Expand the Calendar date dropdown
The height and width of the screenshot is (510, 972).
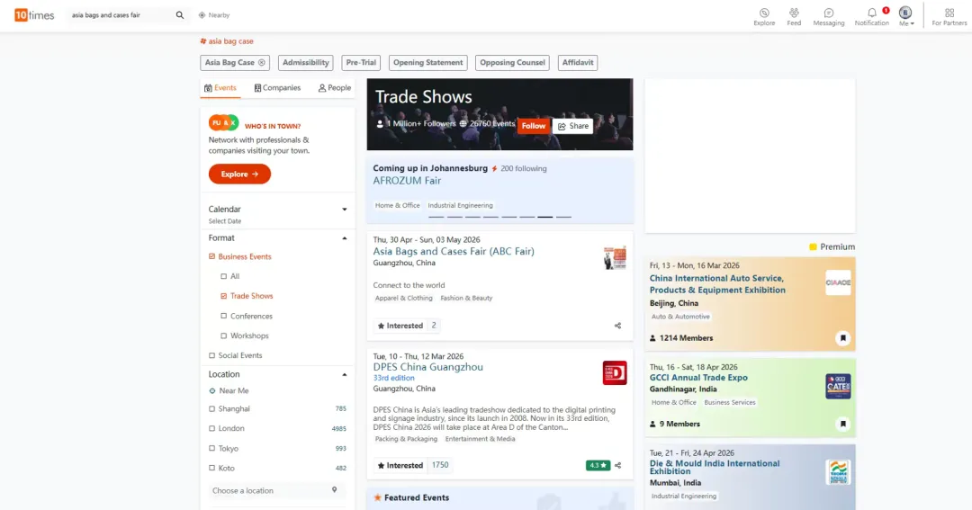pyautogui.click(x=345, y=210)
